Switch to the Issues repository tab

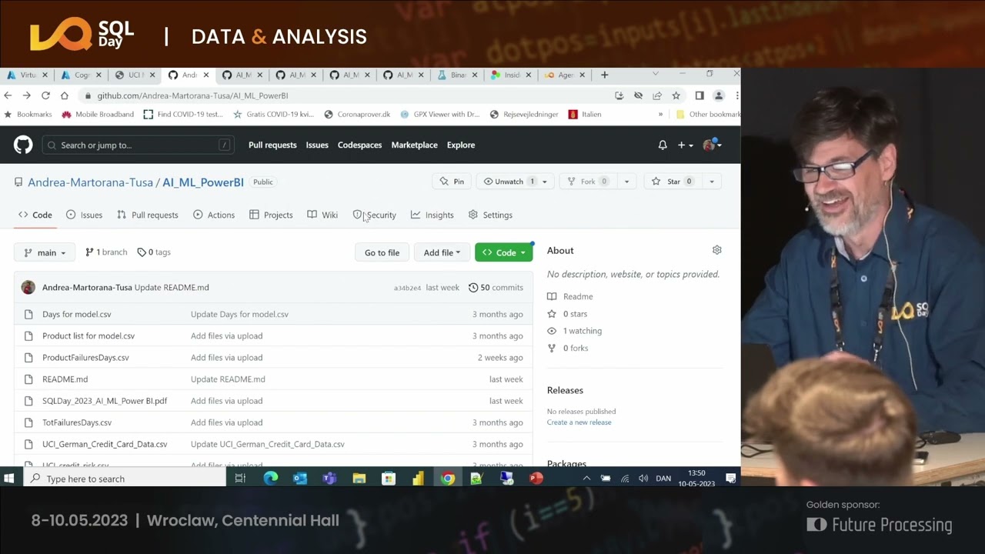[x=84, y=215]
